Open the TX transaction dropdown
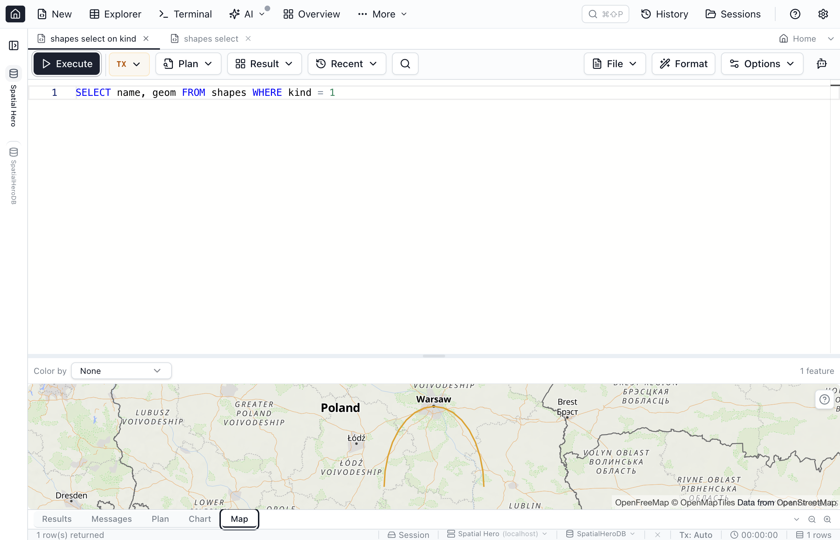This screenshot has width=840, height=540. [129, 64]
